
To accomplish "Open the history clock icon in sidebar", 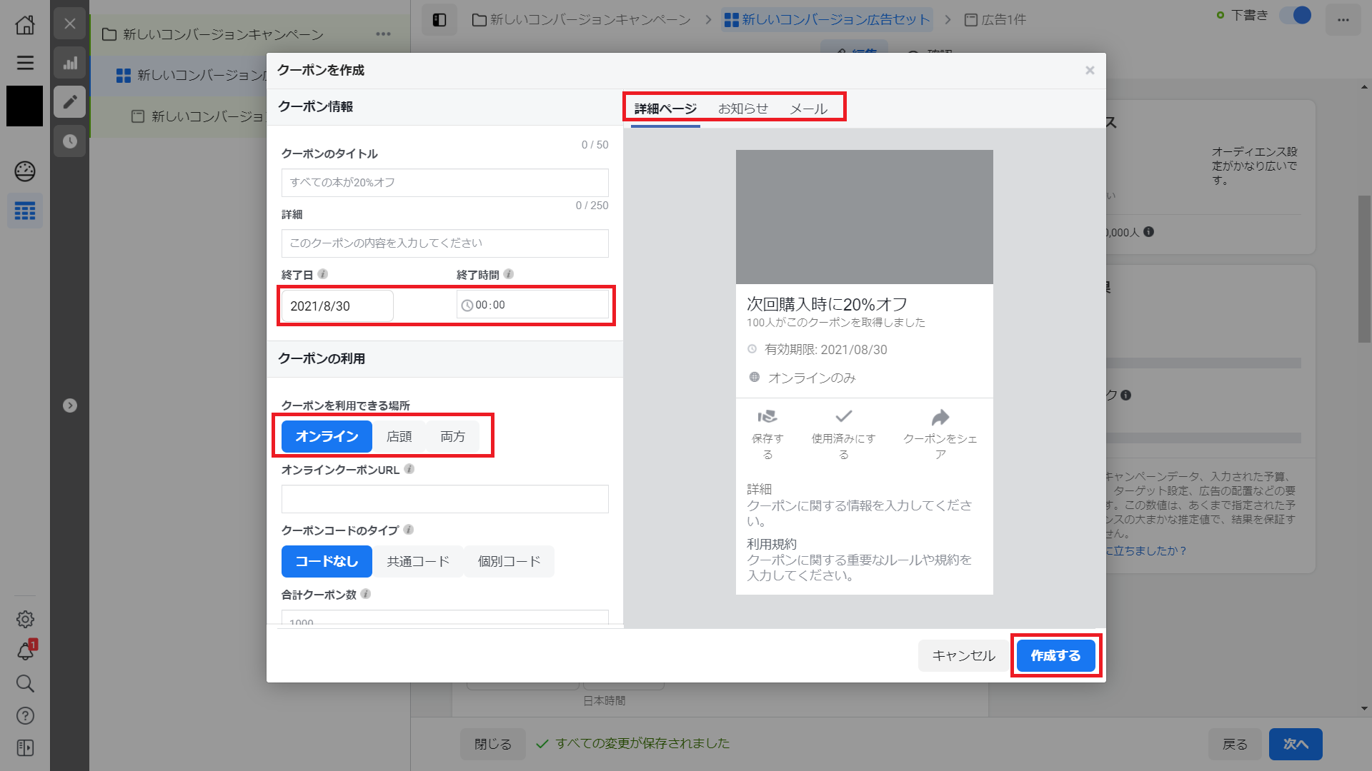I will coord(69,141).
